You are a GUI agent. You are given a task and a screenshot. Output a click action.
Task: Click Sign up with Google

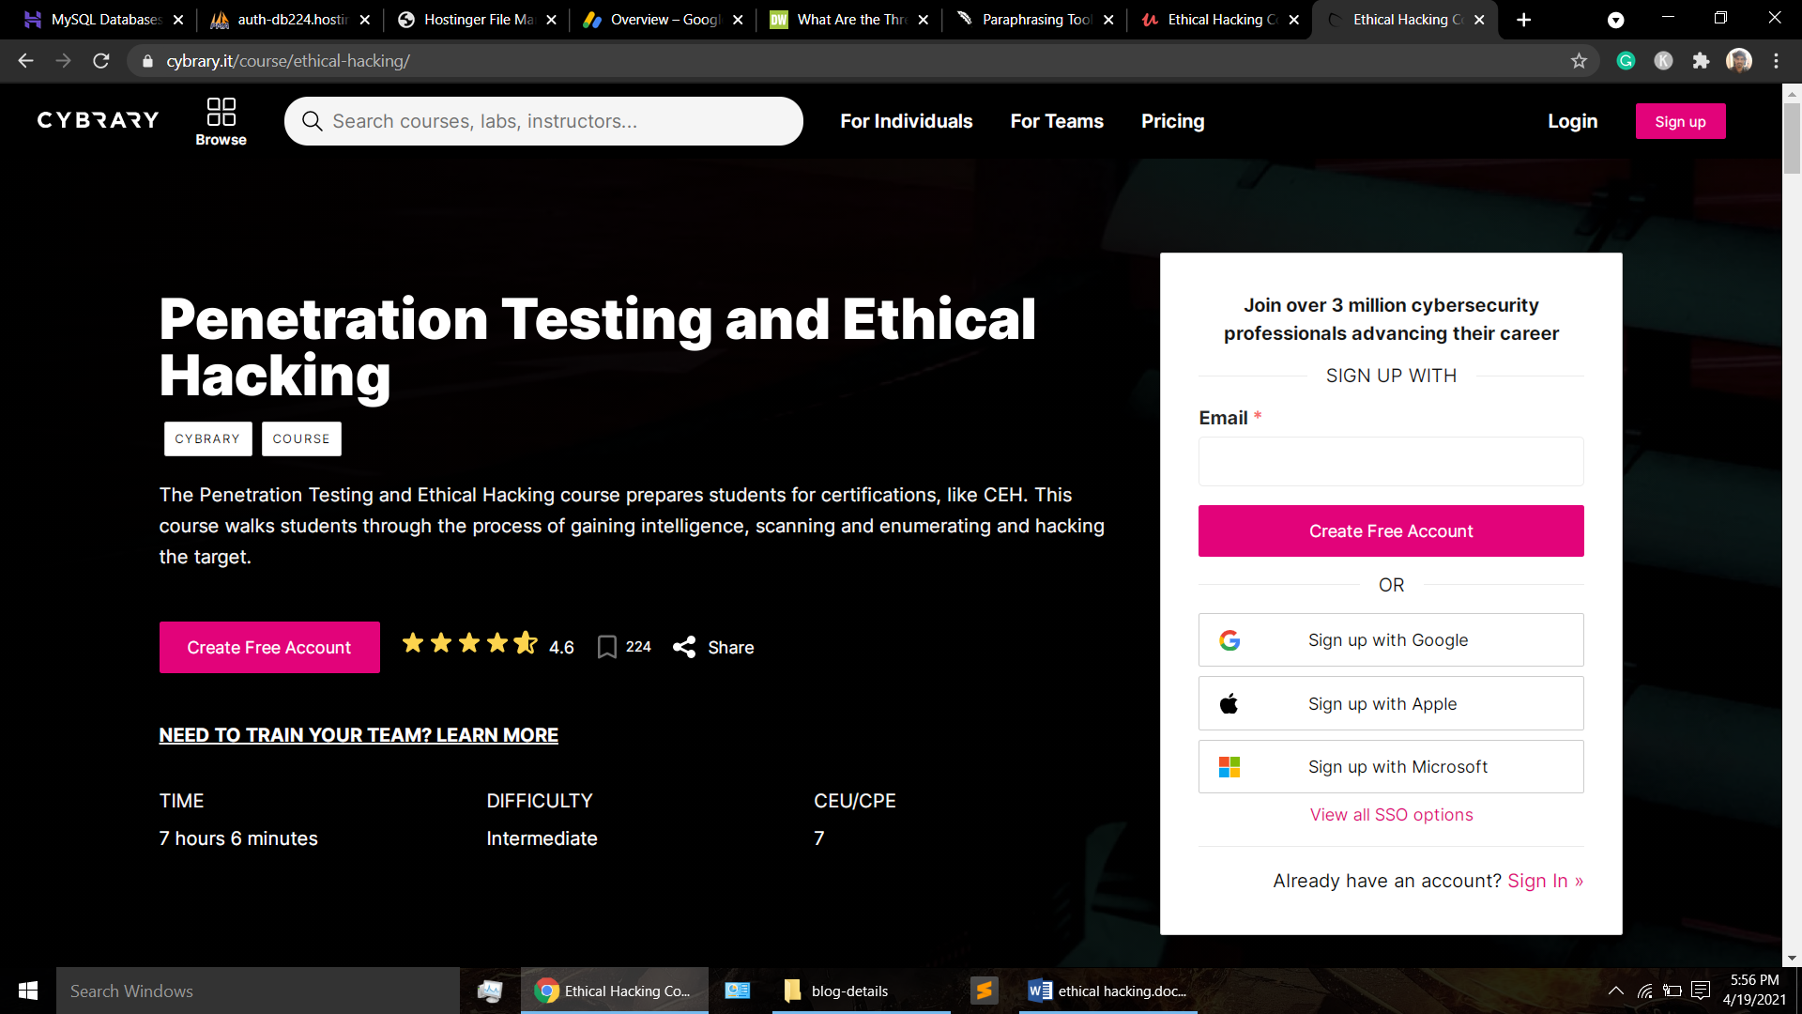tap(1391, 640)
